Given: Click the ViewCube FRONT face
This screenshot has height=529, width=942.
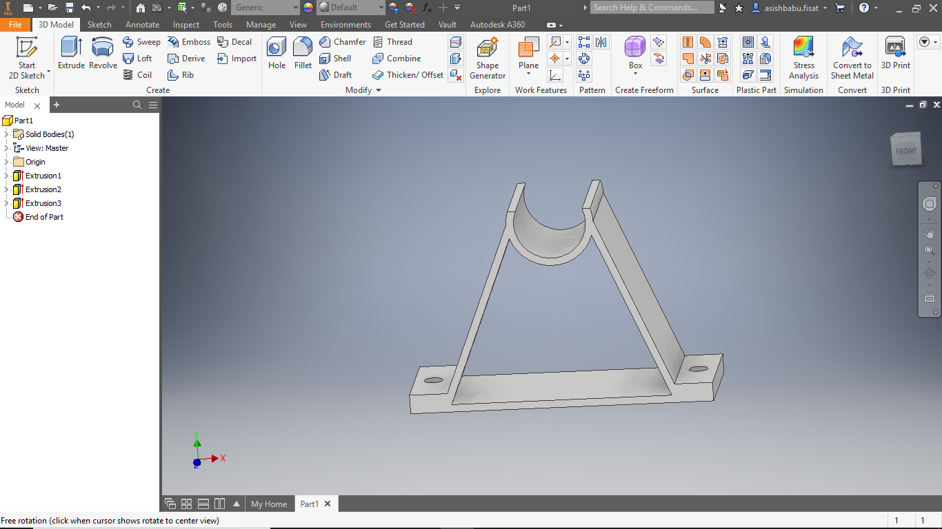Looking at the screenshot, I should point(906,151).
